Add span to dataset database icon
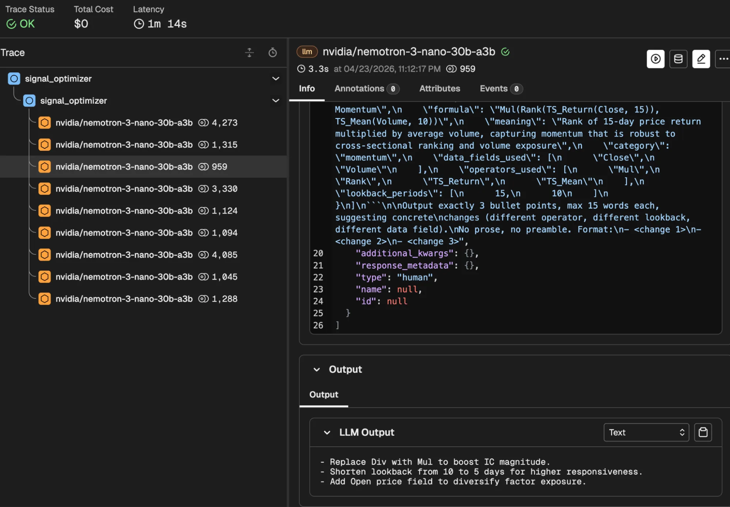The height and width of the screenshot is (507, 730). [x=678, y=59]
